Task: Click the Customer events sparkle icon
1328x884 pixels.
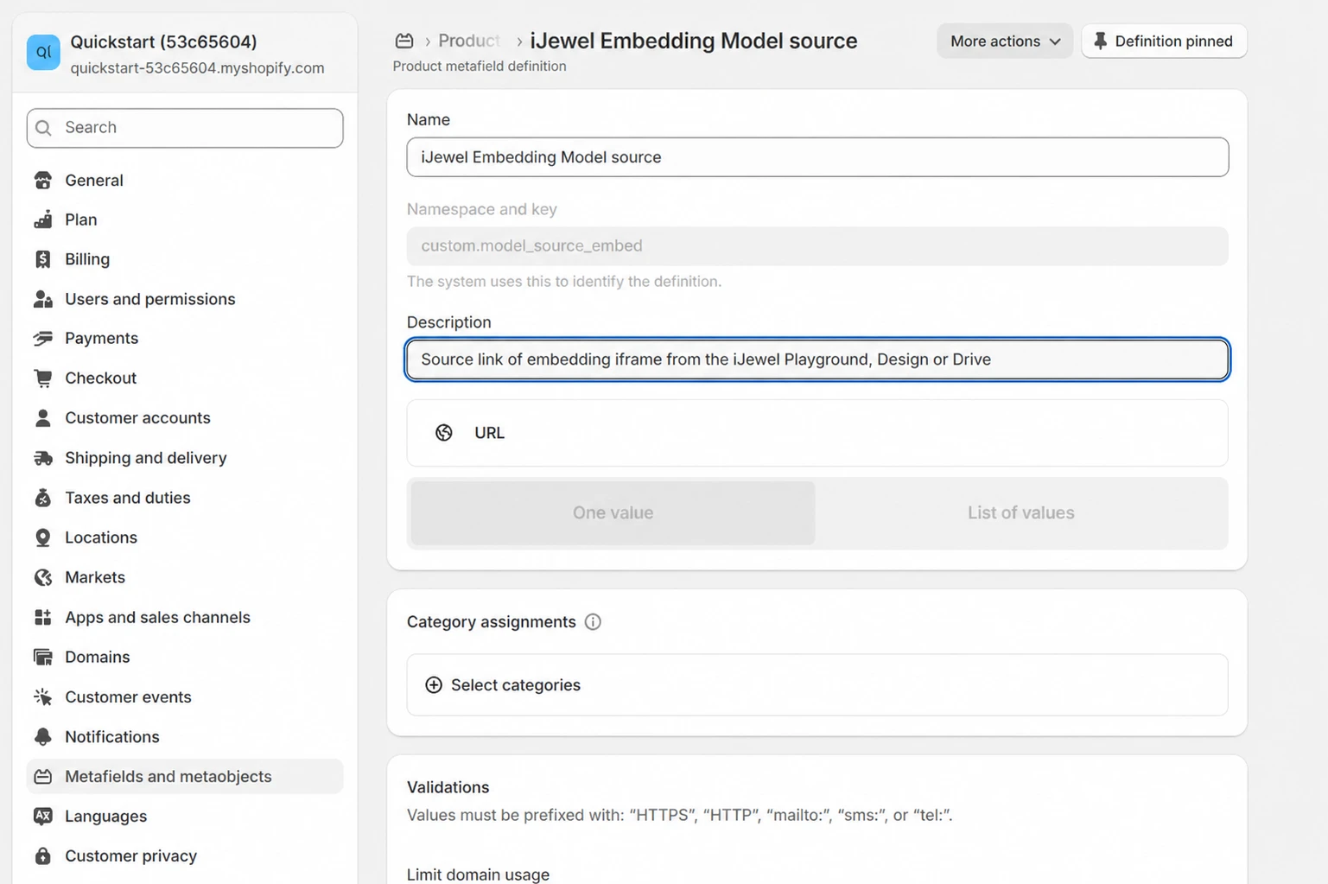Action: [42, 696]
